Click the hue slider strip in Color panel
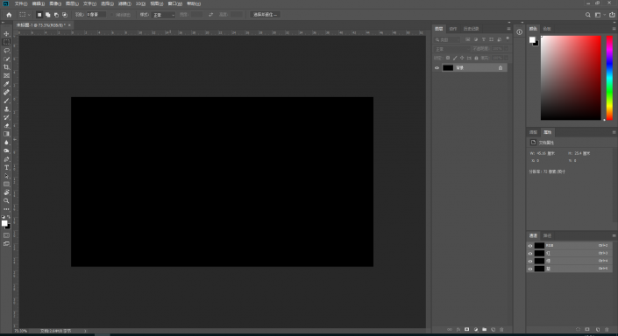Screen dimensions: 618x336 [x=609, y=78]
